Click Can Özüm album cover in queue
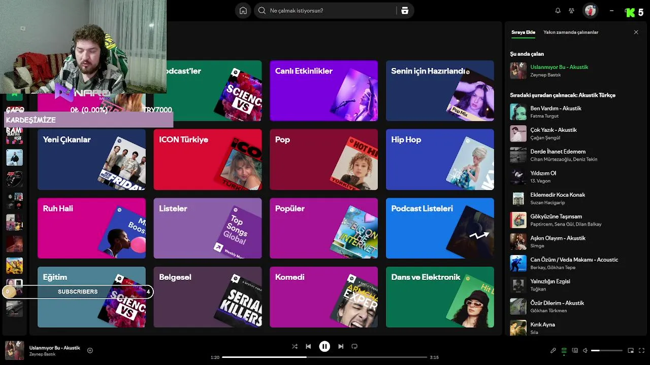The height and width of the screenshot is (365, 650). click(518, 263)
